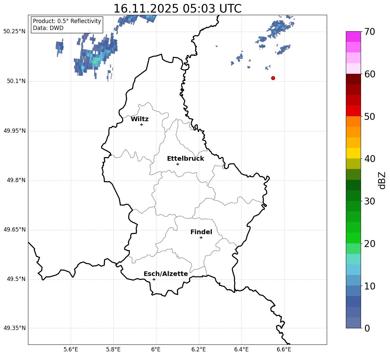This screenshot has width=390, height=356.
Task: Click the 50.25°N latitude label
Action: pos(14,32)
